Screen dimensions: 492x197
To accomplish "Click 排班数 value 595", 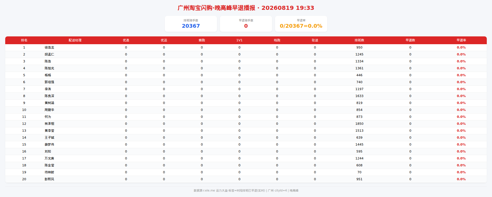I will 359,151.
